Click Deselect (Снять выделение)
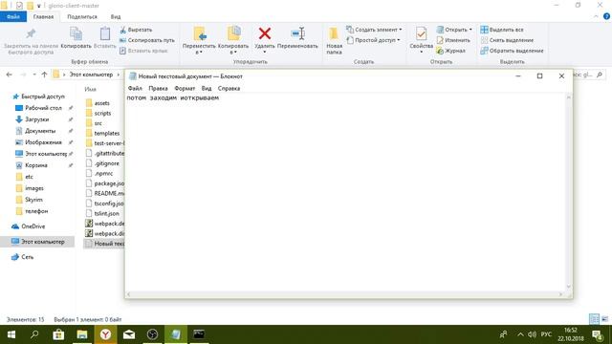 507,40
